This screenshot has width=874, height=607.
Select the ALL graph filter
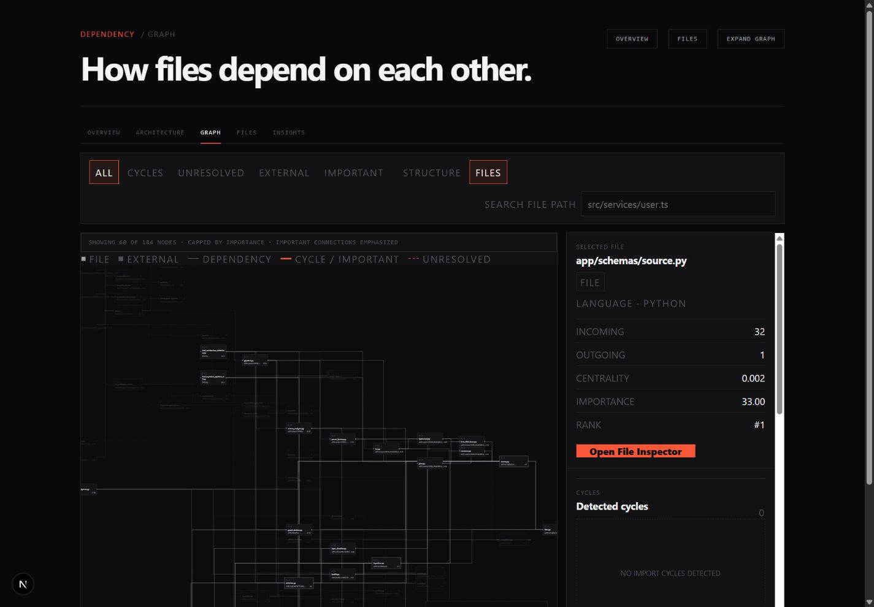point(104,172)
